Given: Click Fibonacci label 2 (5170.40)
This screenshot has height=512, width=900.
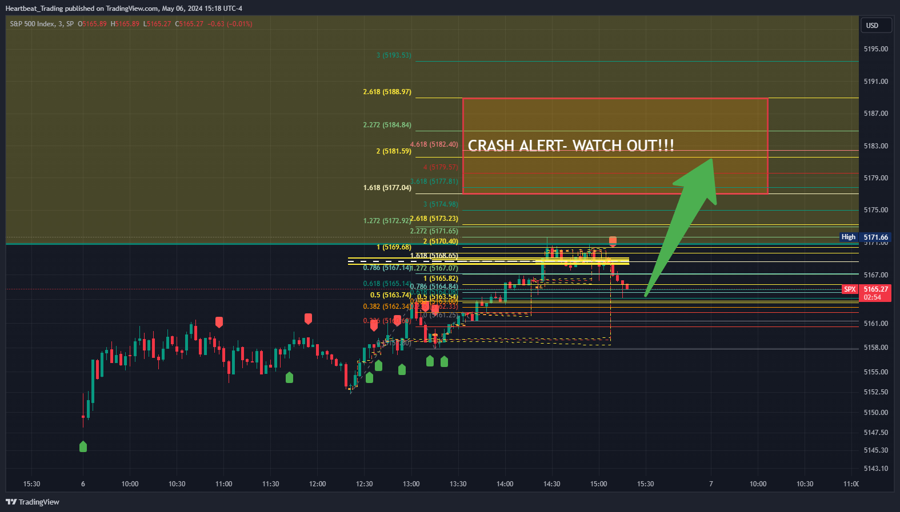Looking at the screenshot, I should click(441, 241).
